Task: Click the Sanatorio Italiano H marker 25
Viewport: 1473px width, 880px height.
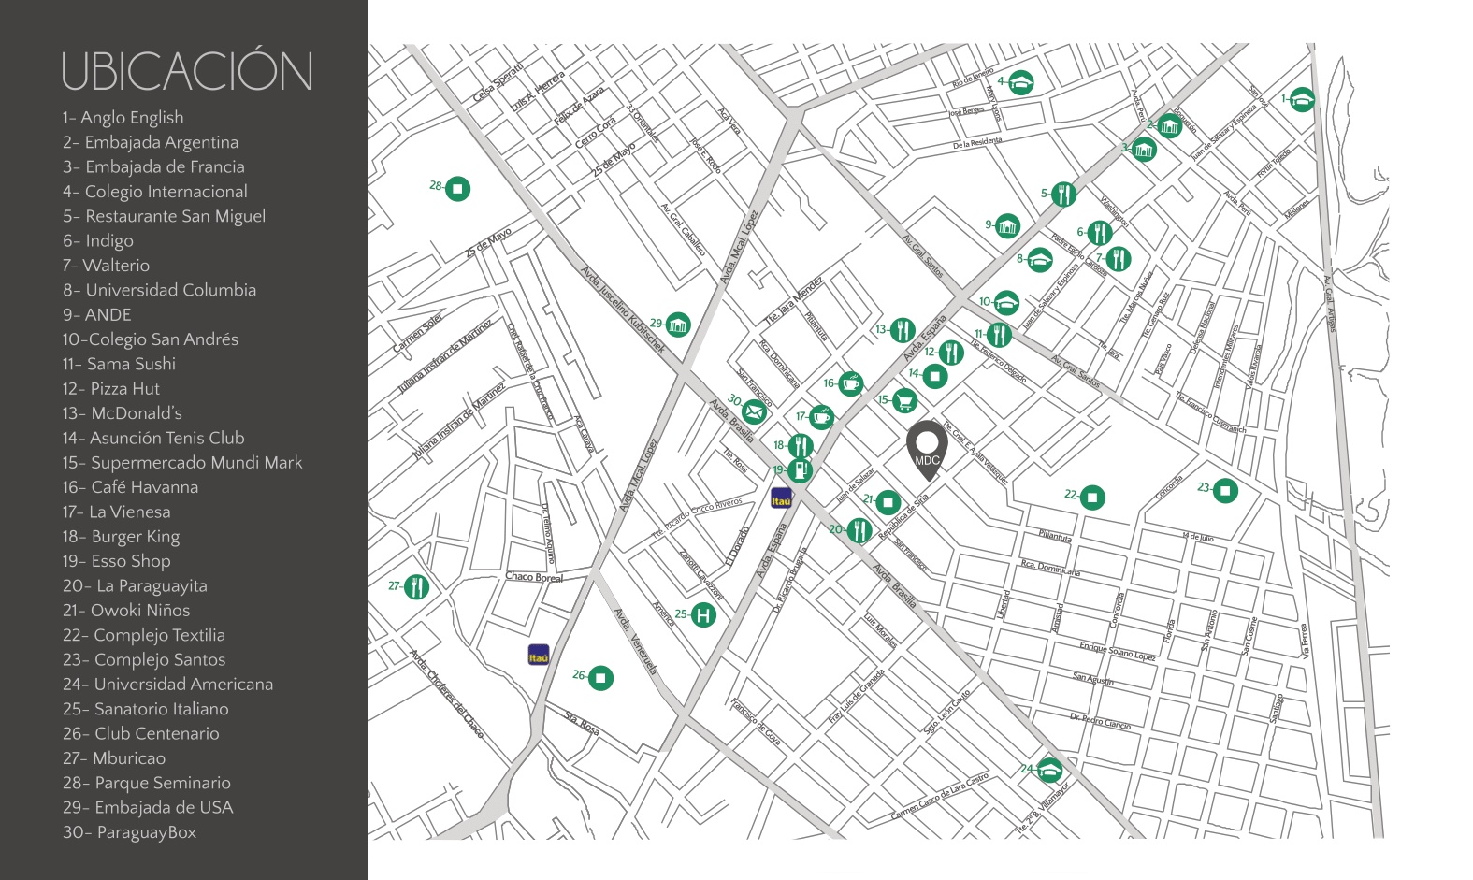Action: [x=703, y=615]
